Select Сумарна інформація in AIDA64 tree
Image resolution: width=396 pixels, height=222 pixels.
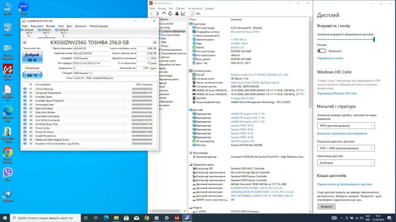click(173, 31)
